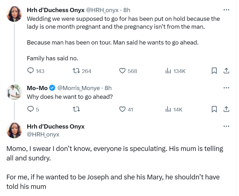This screenshot has width=239, height=196.
Task: Bookmark Mo-Mo's tweet
Action: [x=214, y=109]
